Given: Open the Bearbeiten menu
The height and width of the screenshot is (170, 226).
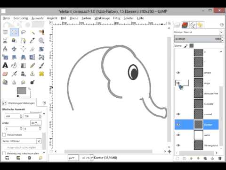Looking at the screenshot, I should point(21,18).
